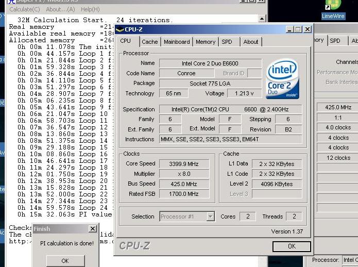The width and height of the screenshot is (358, 267).
Task: Click the Package field Socket 775 LGA
Action: [210, 84]
